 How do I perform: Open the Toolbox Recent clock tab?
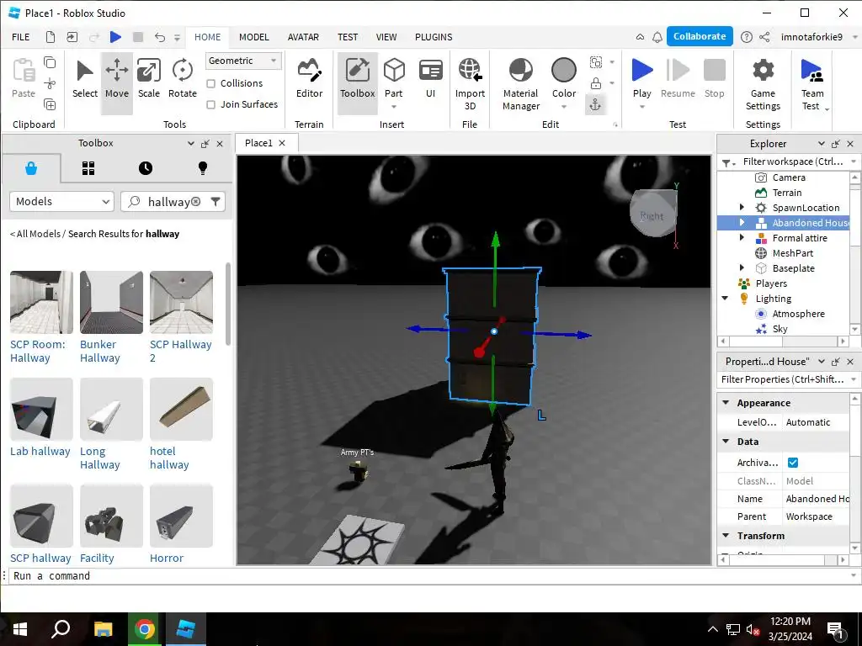146,168
